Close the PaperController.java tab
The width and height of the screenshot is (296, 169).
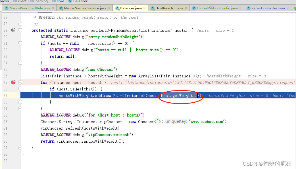287,8
